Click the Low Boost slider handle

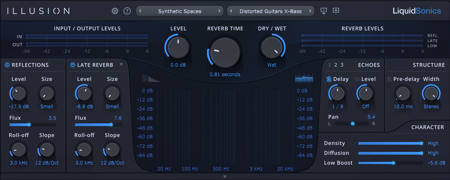coord(393,163)
